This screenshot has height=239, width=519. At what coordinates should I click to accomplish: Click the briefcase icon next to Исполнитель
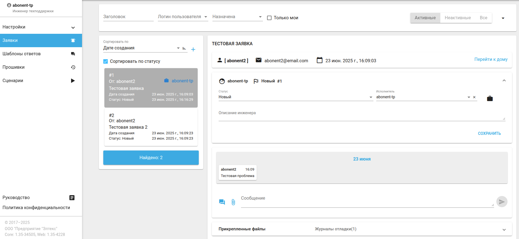(490, 99)
